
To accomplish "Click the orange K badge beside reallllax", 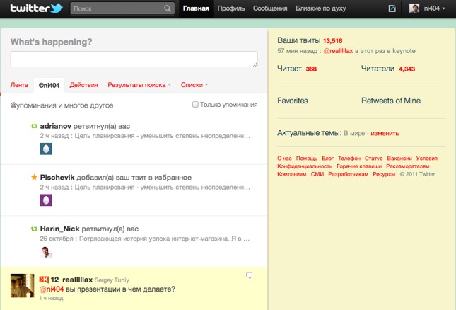I will (x=44, y=280).
